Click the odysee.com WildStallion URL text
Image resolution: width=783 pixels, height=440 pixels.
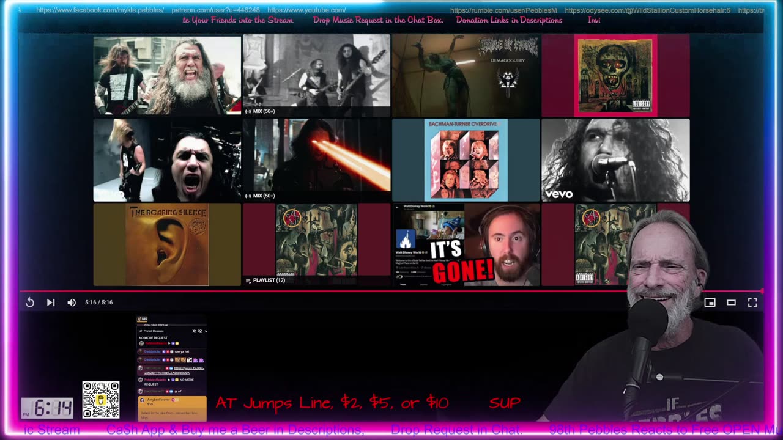click(647, 10)
